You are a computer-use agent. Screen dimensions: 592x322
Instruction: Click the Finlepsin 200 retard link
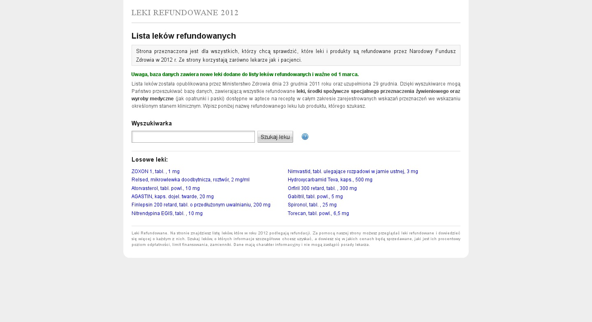pos(201,205)
